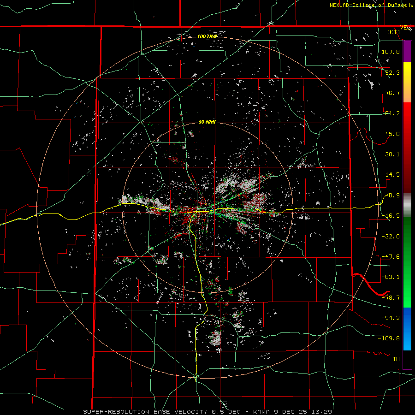Screen dimensions: 415x415
Task: Select the 14.5 velocity scale value
Action: coord(392,175)
